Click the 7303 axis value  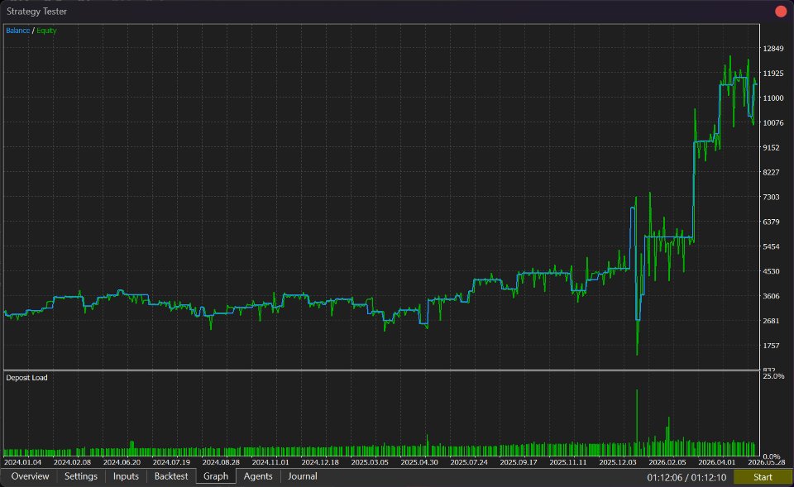(771, 198)
